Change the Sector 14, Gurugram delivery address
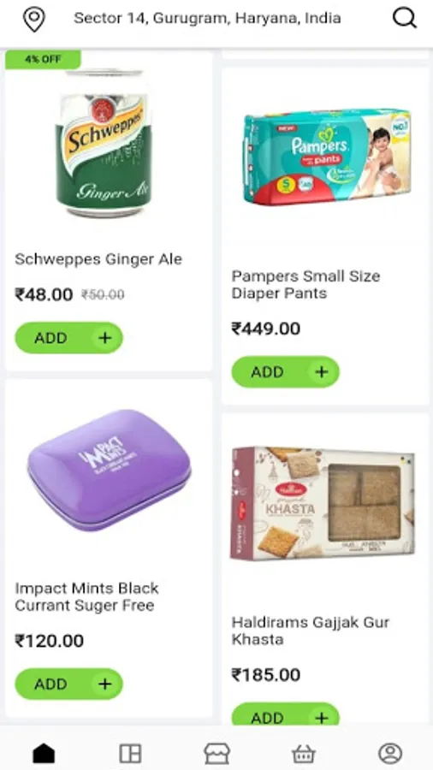This screenshot has width=433, height=770. [x=207, y=19]
